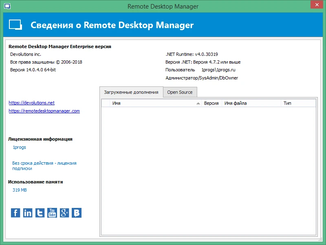Click the 1progs license name

[x=19, y=147]
